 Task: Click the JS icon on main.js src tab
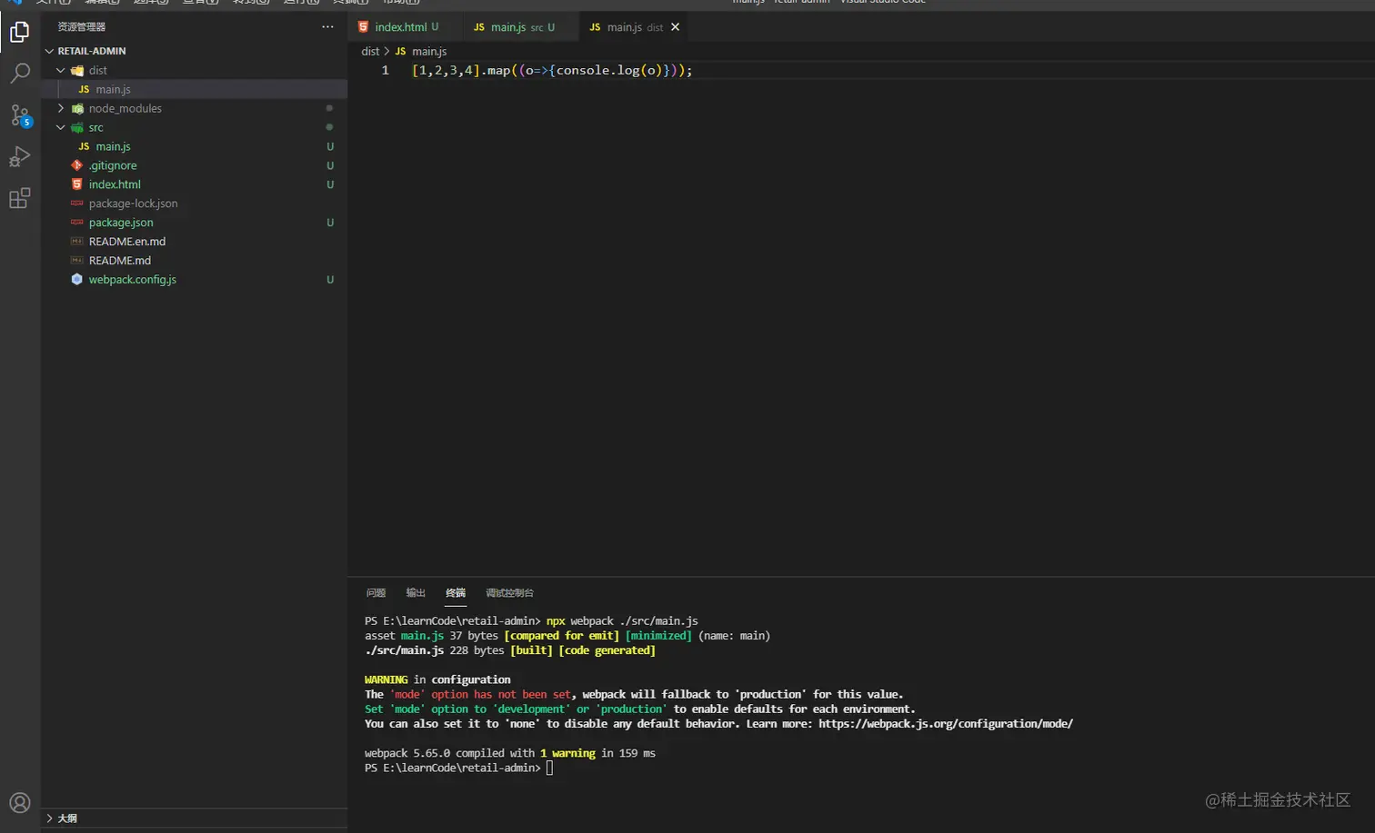coord(479,27)
